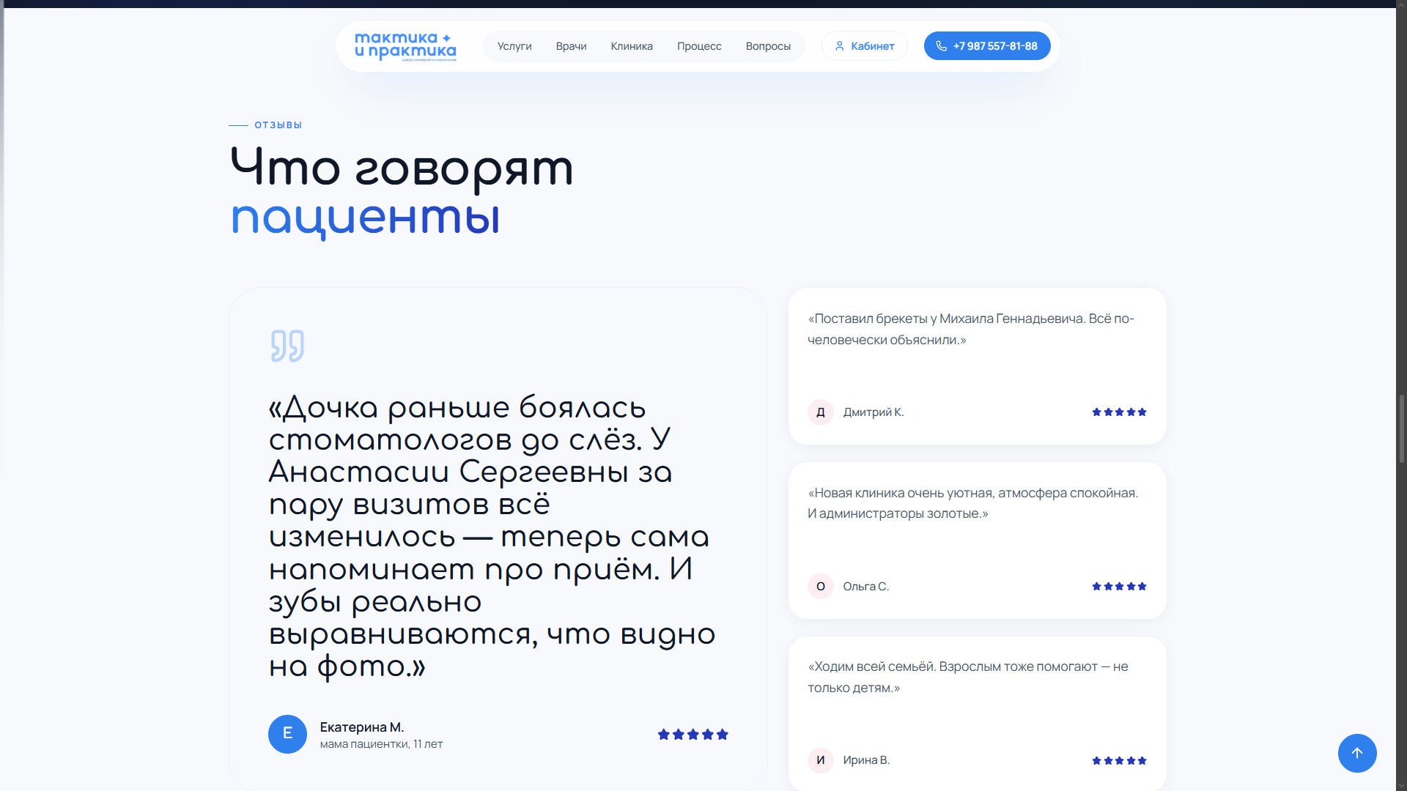Click the Д avatar for Дмитрий К.

[x=821, y=412]
